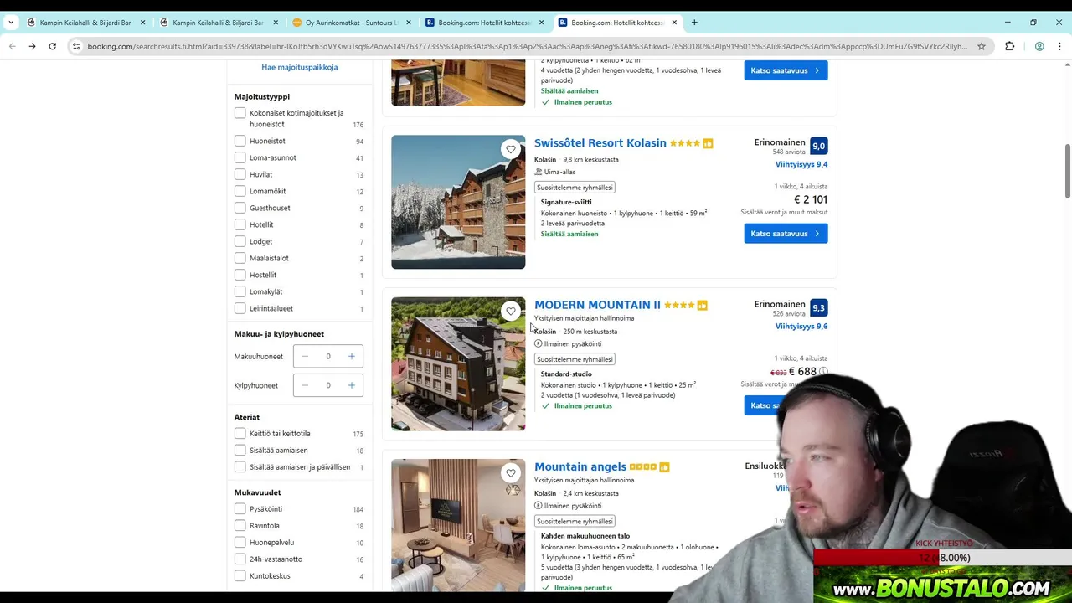Screen dimensions: 1072x603
Task: Decrease Kylpyhuoneet count with minus
Action: pos(305,385)
